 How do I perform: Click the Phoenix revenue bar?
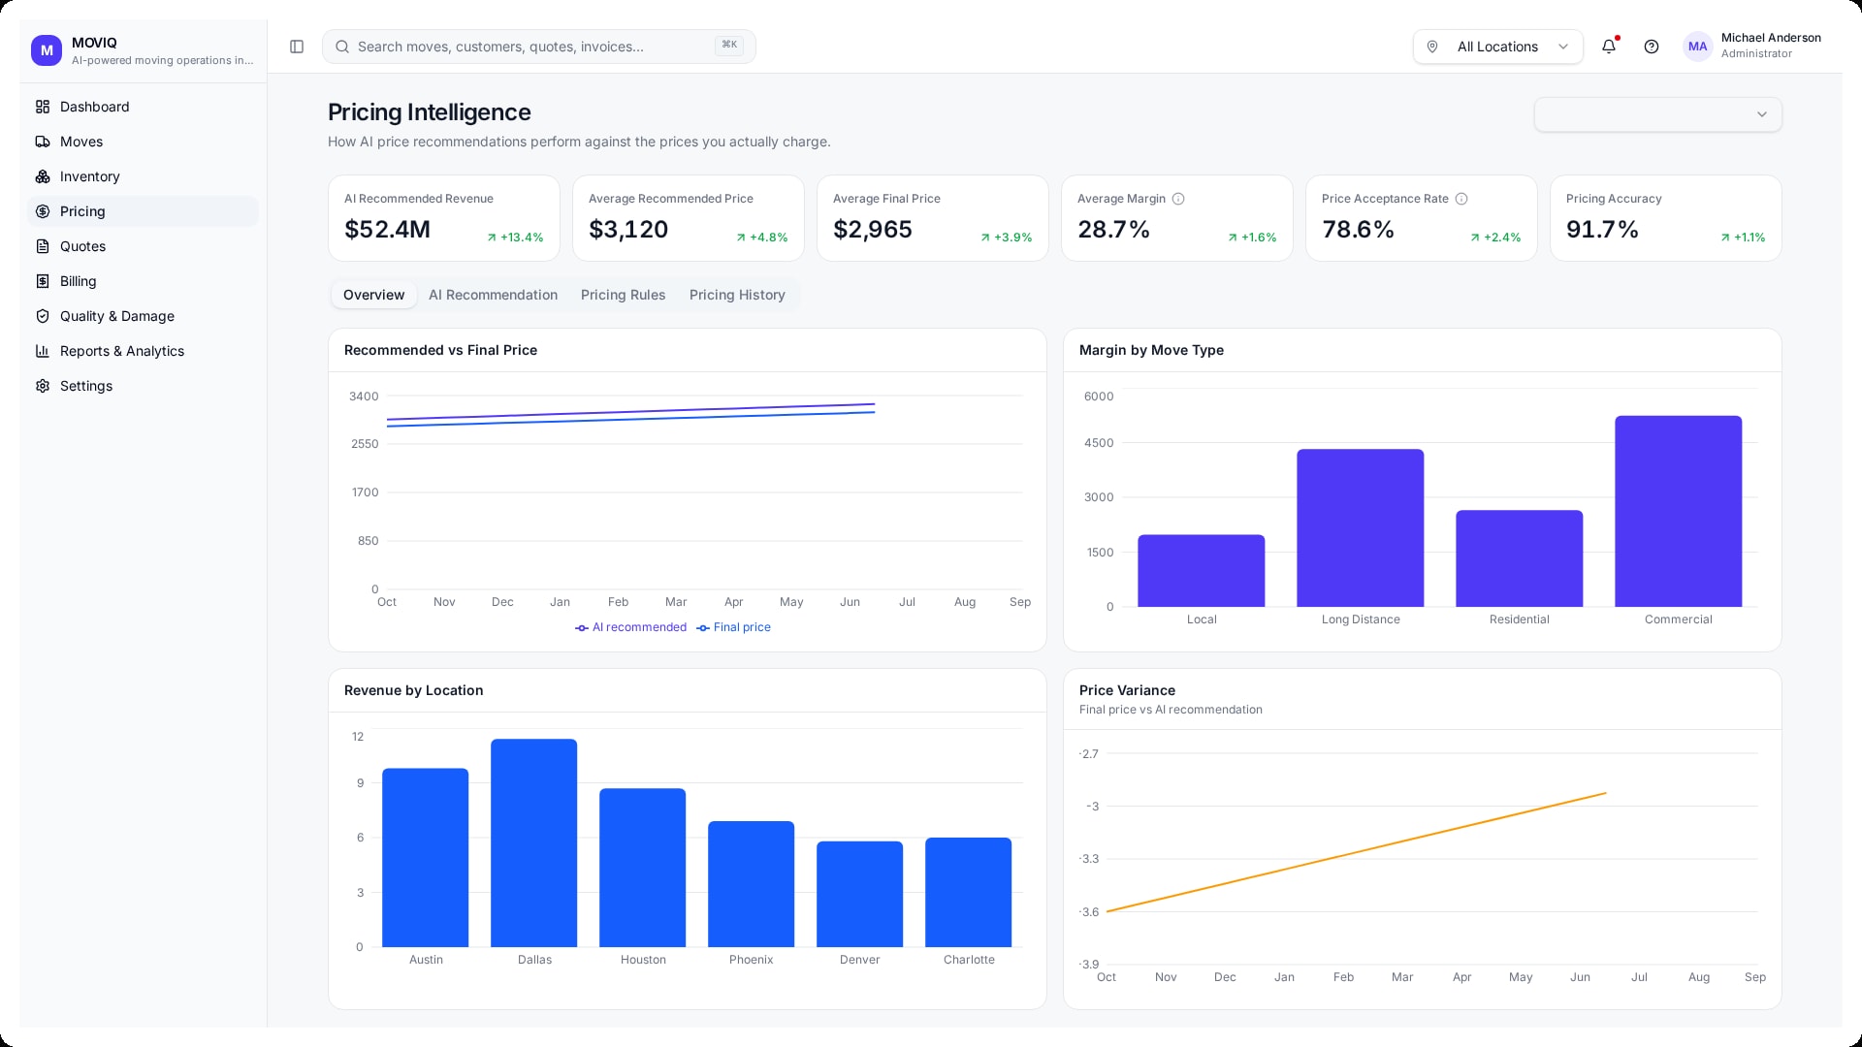[x=752, y=884]
